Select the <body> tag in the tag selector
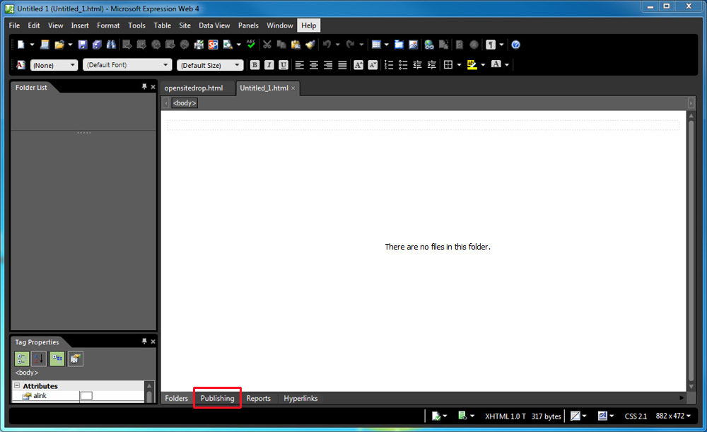This screenshot has width=707, height=432. coord(185,103)
